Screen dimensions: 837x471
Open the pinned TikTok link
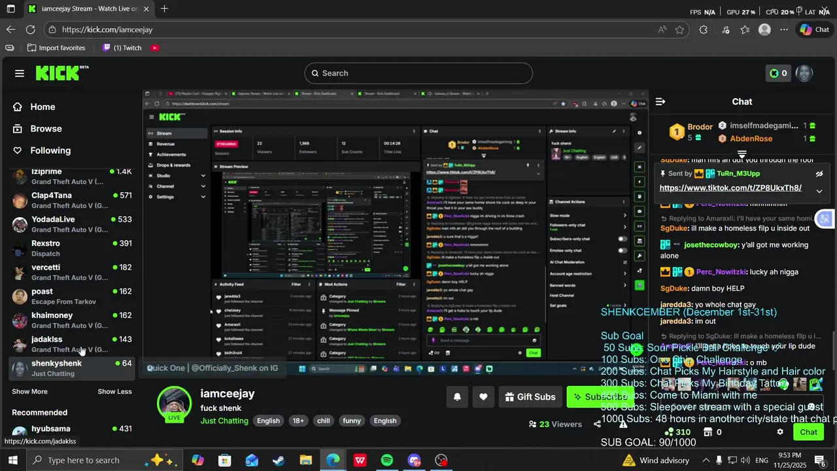pos(730,188)
